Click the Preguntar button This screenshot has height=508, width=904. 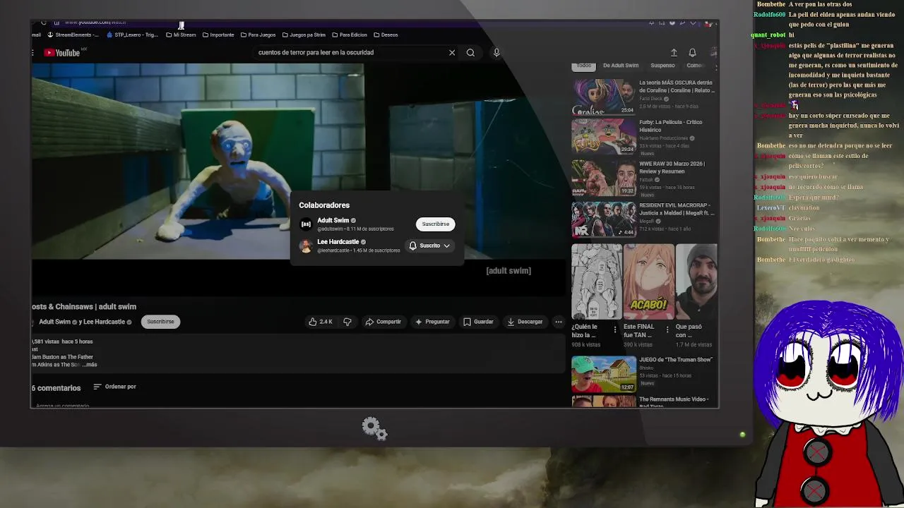(432, 322)
